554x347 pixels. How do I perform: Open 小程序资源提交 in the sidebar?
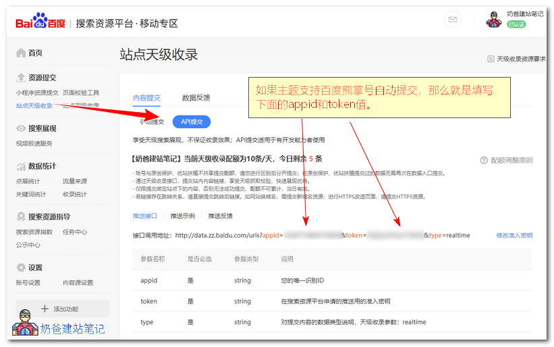(37, 92)
